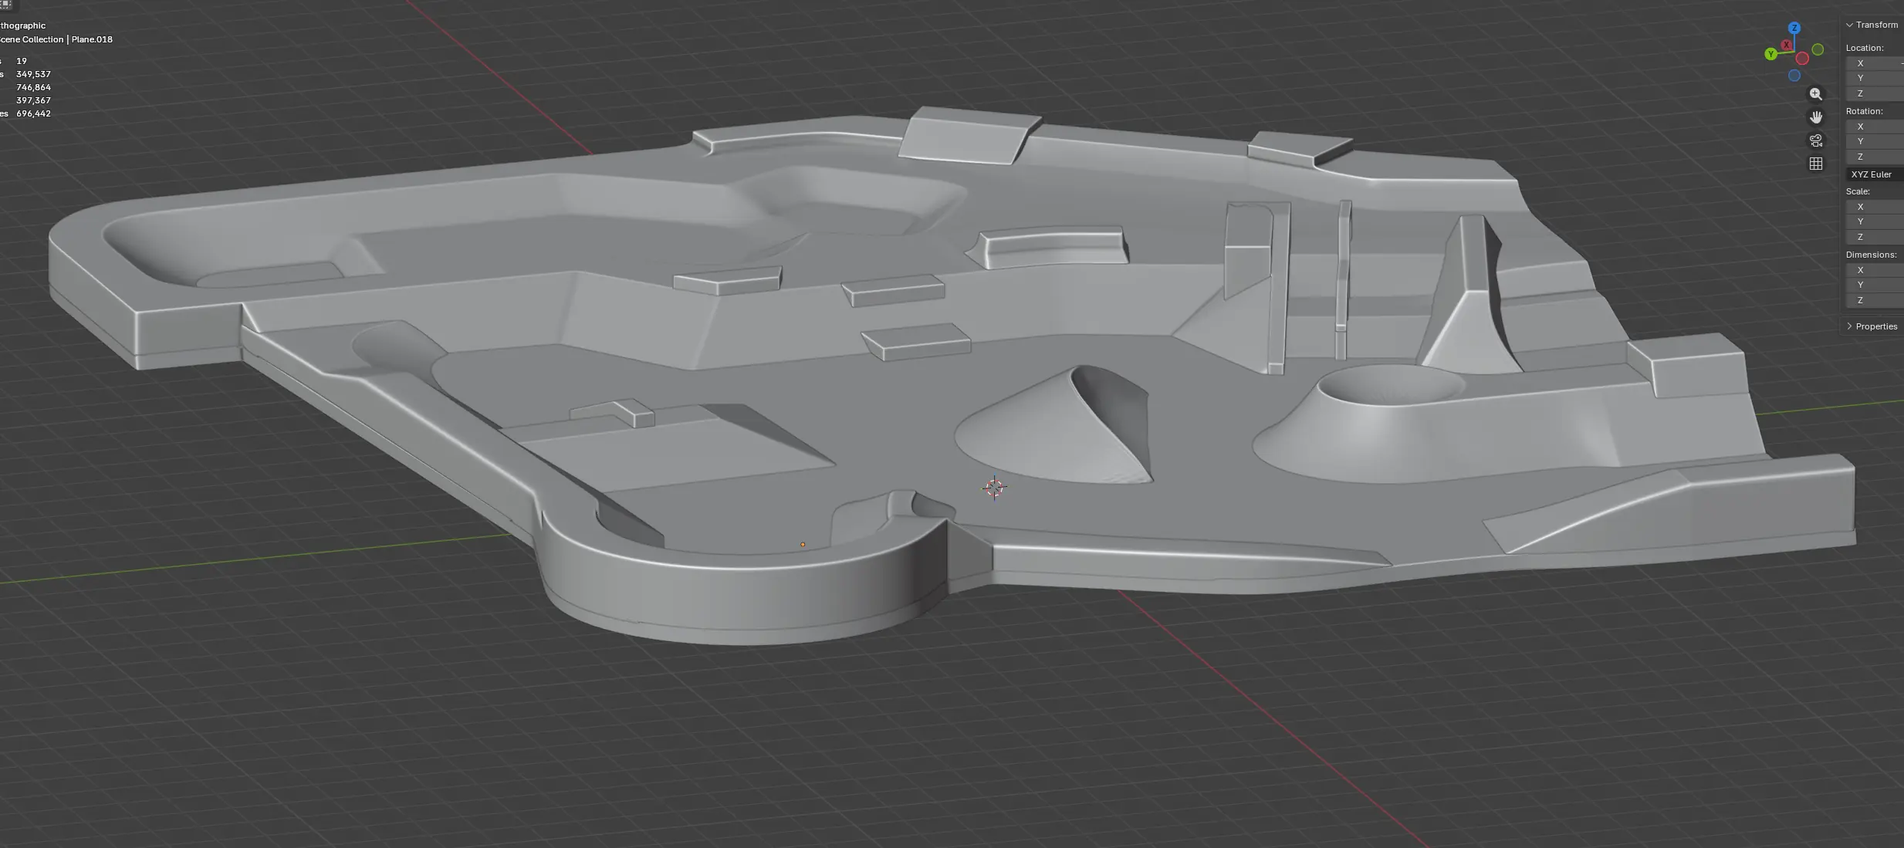Click the green Y axis on the navigation gizmo

[x=1770, y=54]
